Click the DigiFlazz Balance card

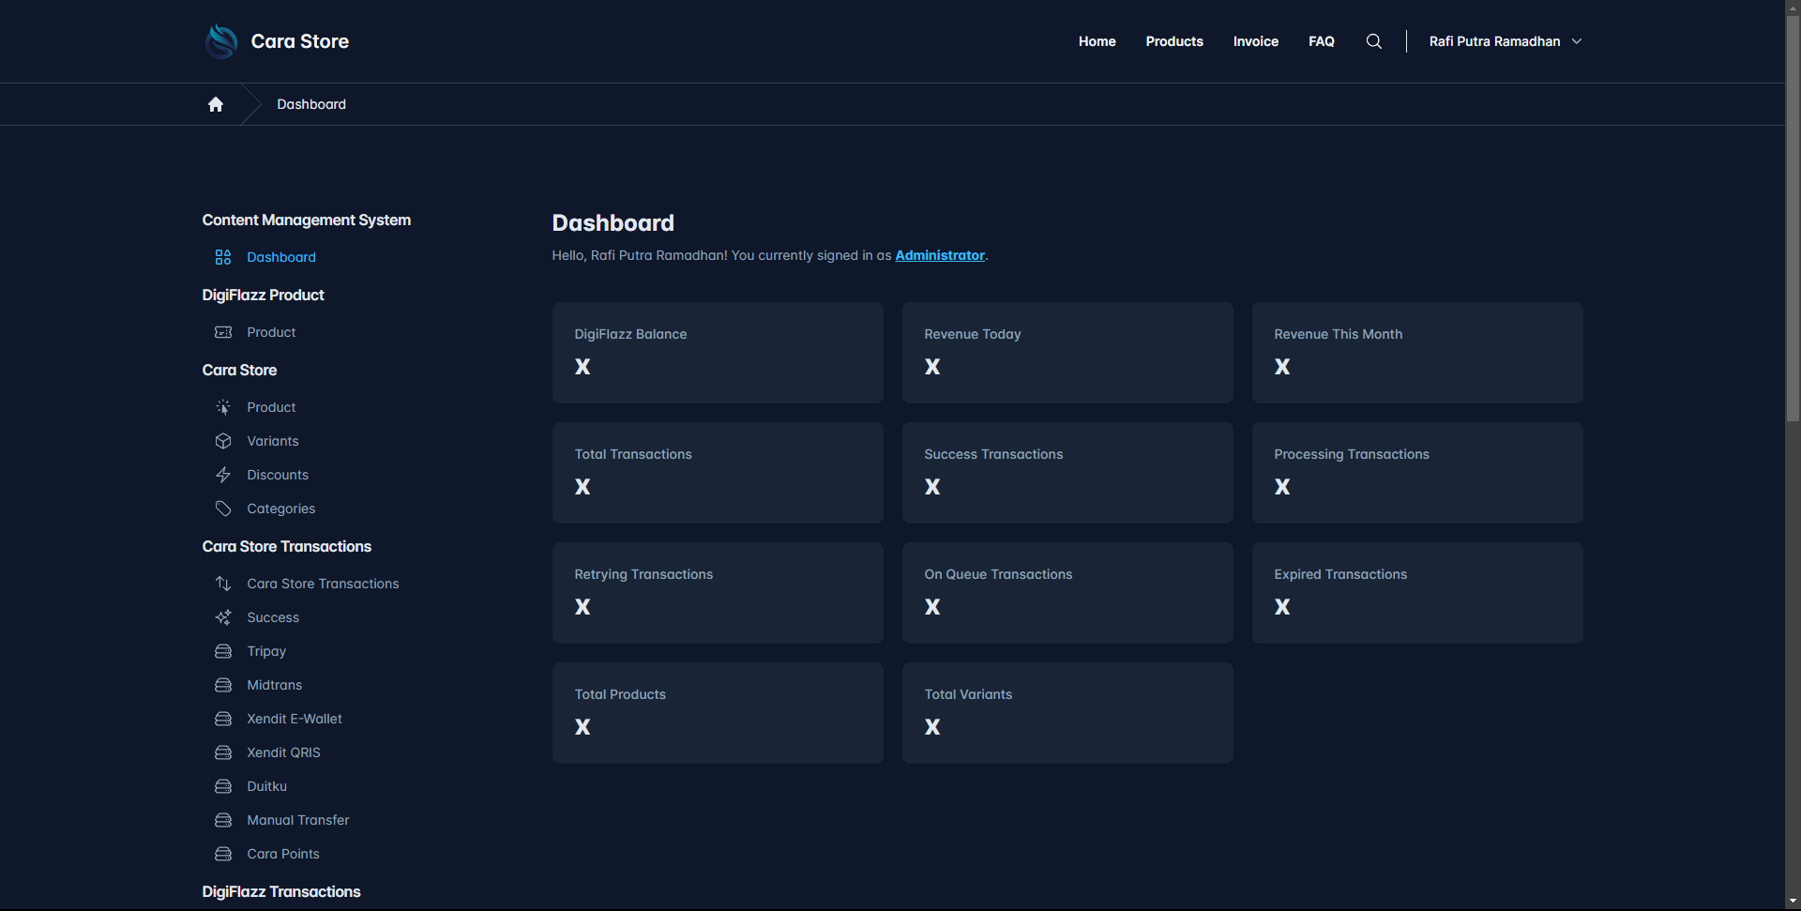click(718, 353)
